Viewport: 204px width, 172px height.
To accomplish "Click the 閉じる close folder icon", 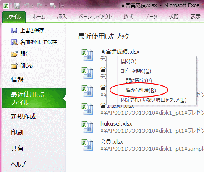I will [14, 66].
